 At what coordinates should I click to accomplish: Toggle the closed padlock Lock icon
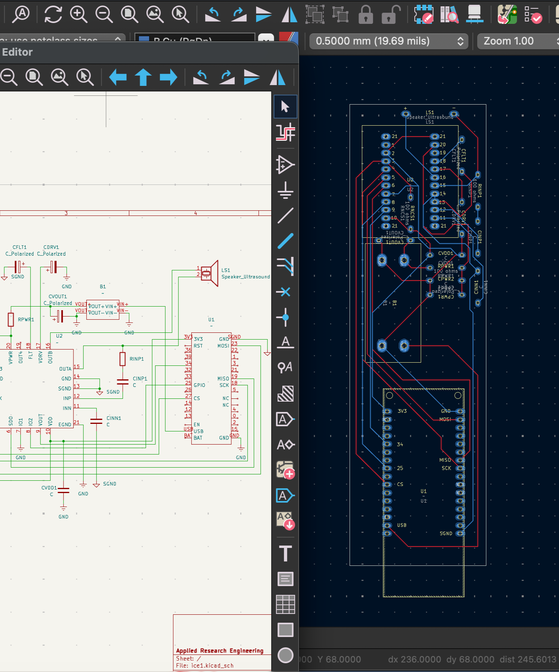coord(365,14)
